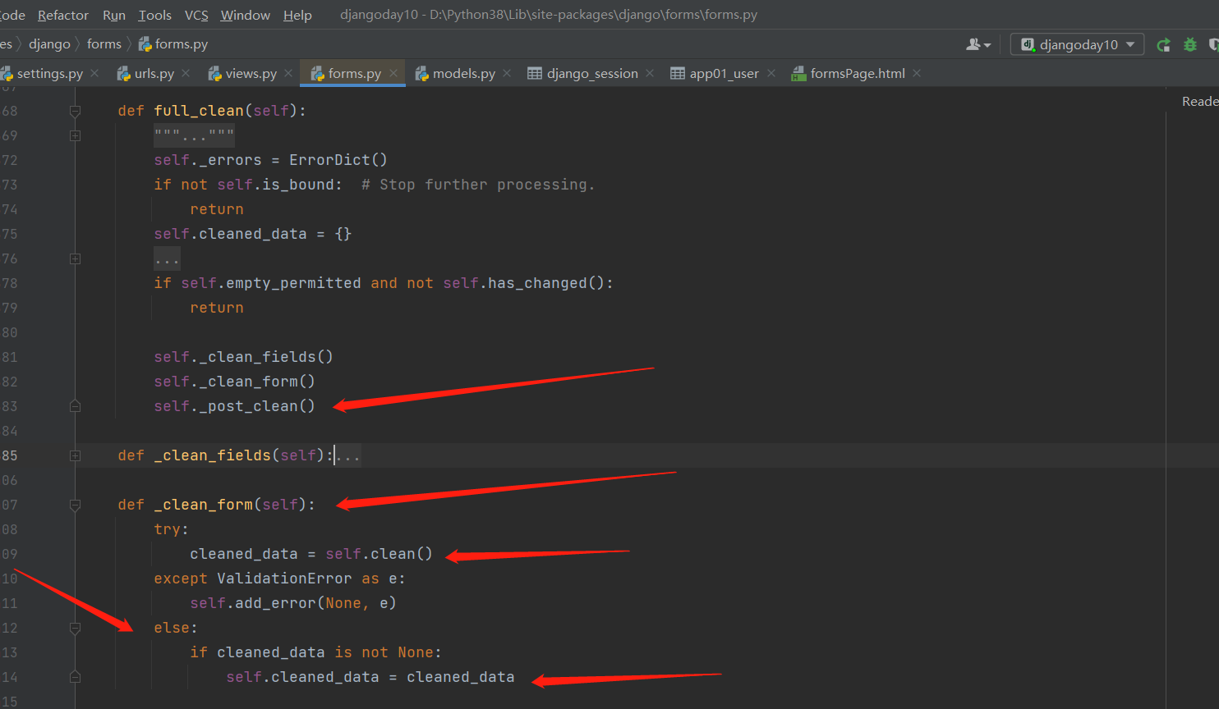
Task: Close the app01_user tab
Action: point(771,73)
